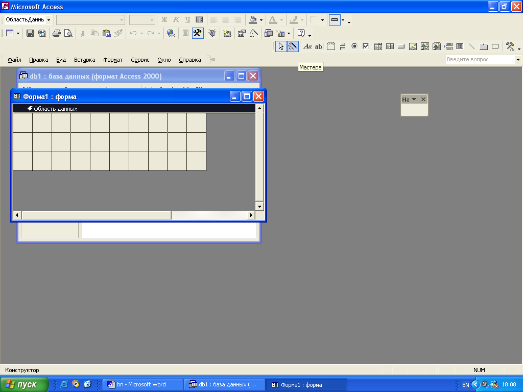Switch to bn - Microsoft Word taskbar button
The height and width of the screenshot is (392, 523).
[144, 384]
